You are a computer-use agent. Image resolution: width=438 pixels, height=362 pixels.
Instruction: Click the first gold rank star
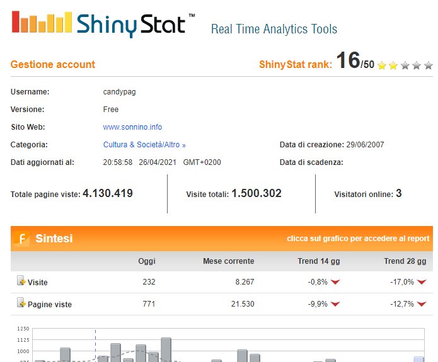click(381, 65)
